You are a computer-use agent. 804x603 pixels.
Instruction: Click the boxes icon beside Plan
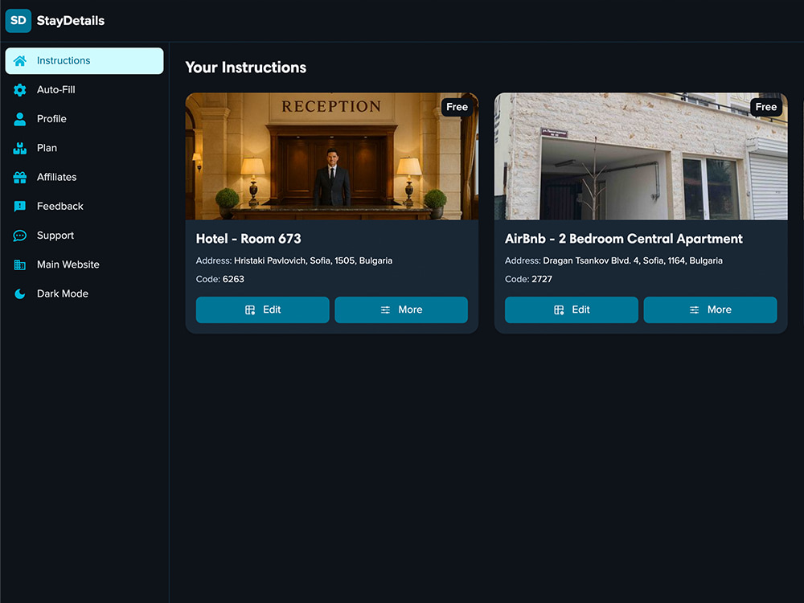click(x=20, y=148)
